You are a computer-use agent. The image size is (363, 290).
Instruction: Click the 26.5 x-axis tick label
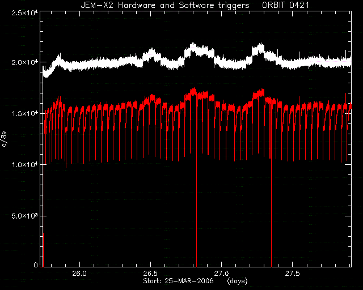point(150,274)
